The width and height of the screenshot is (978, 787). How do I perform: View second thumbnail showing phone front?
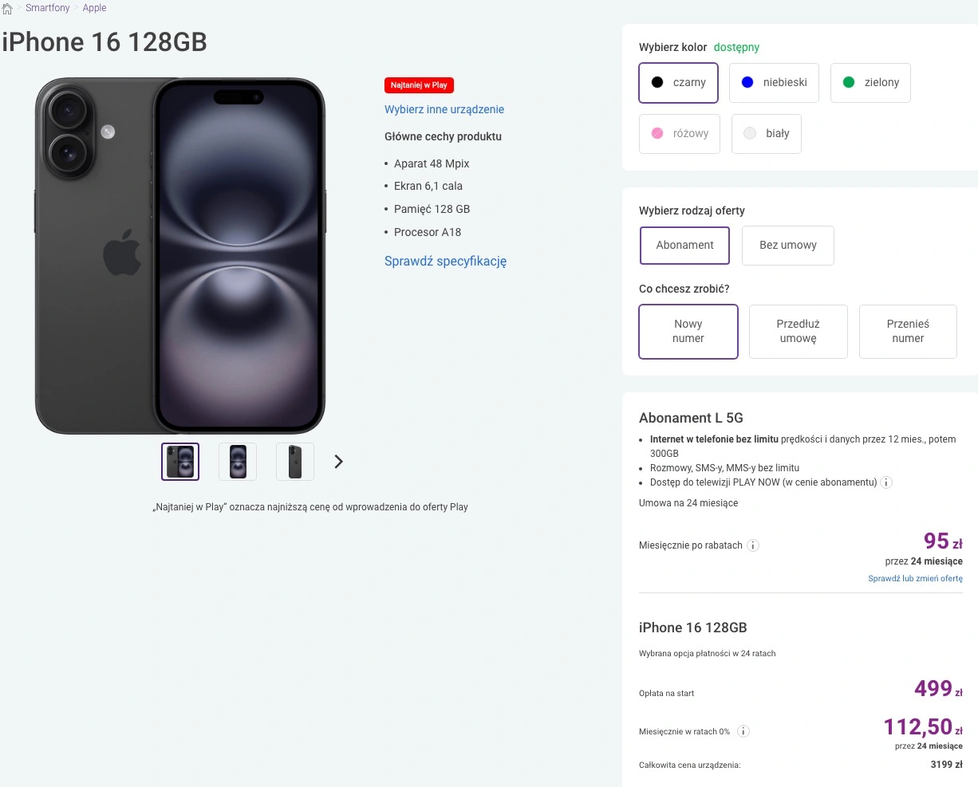238,462
